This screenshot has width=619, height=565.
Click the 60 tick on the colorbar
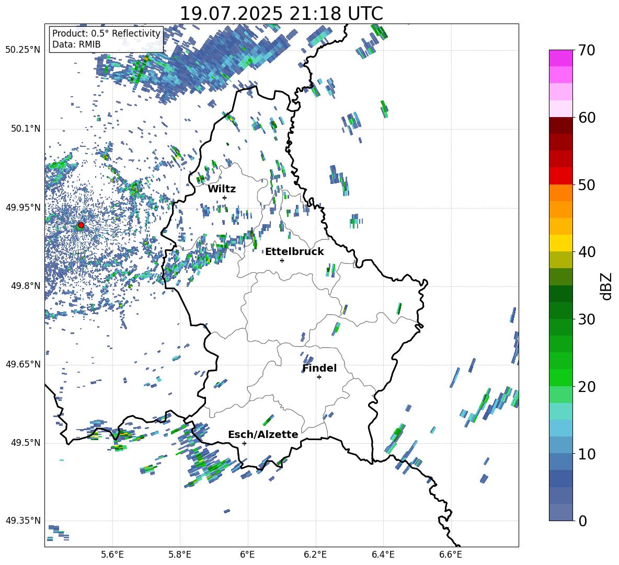587,118
